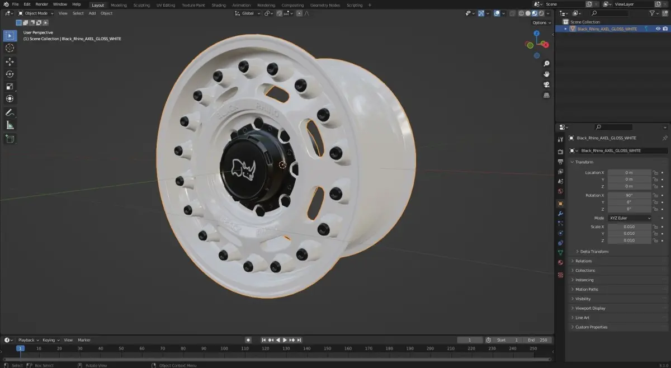Viewport: 671px width, 368px height.
Task: Click the play animation button
Action: [285, 340]
